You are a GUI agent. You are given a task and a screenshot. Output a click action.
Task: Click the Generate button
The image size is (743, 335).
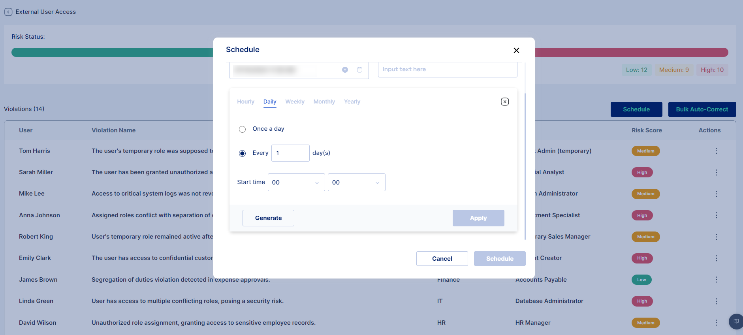click(x=268, y=218)
